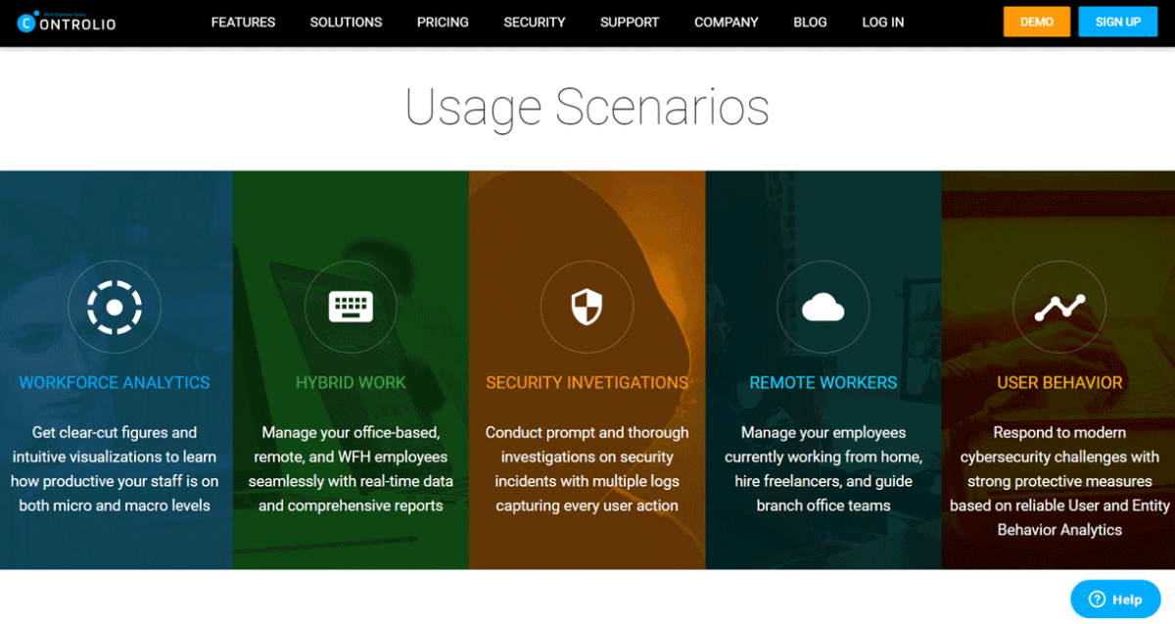1175x624 pixels.
Task: Open the Company menu item
Action: pos(726,22)
